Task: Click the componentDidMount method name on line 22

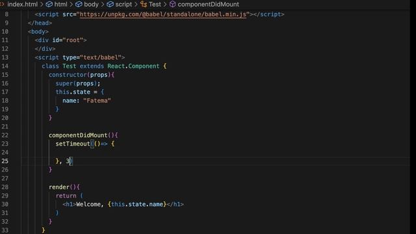Action: pyautogui.click(x=78, y=135)
